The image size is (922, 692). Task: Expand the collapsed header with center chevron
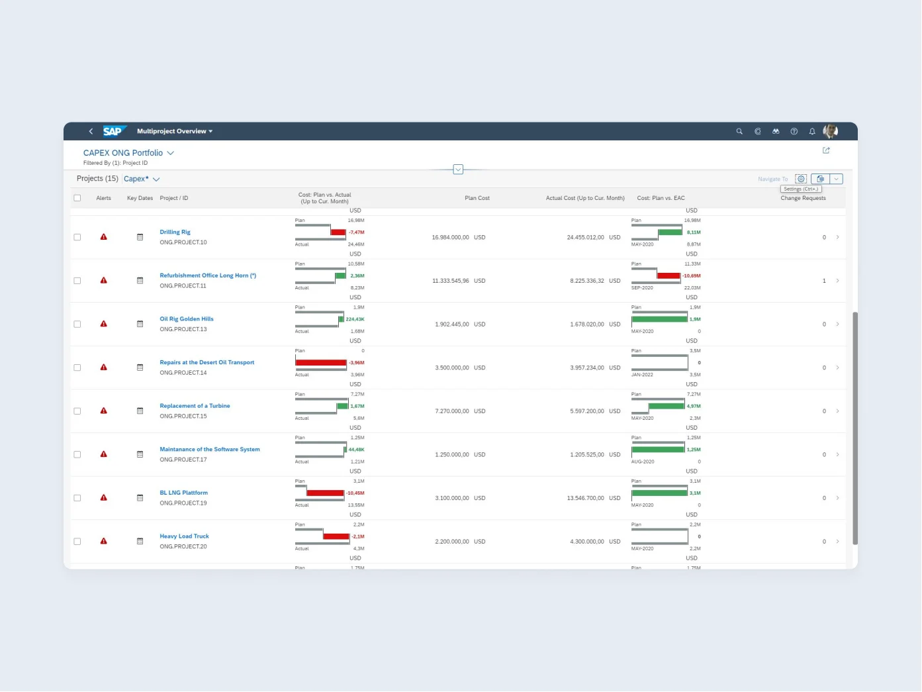458,170
